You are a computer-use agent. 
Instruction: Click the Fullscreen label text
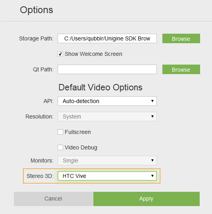[78, 132]
